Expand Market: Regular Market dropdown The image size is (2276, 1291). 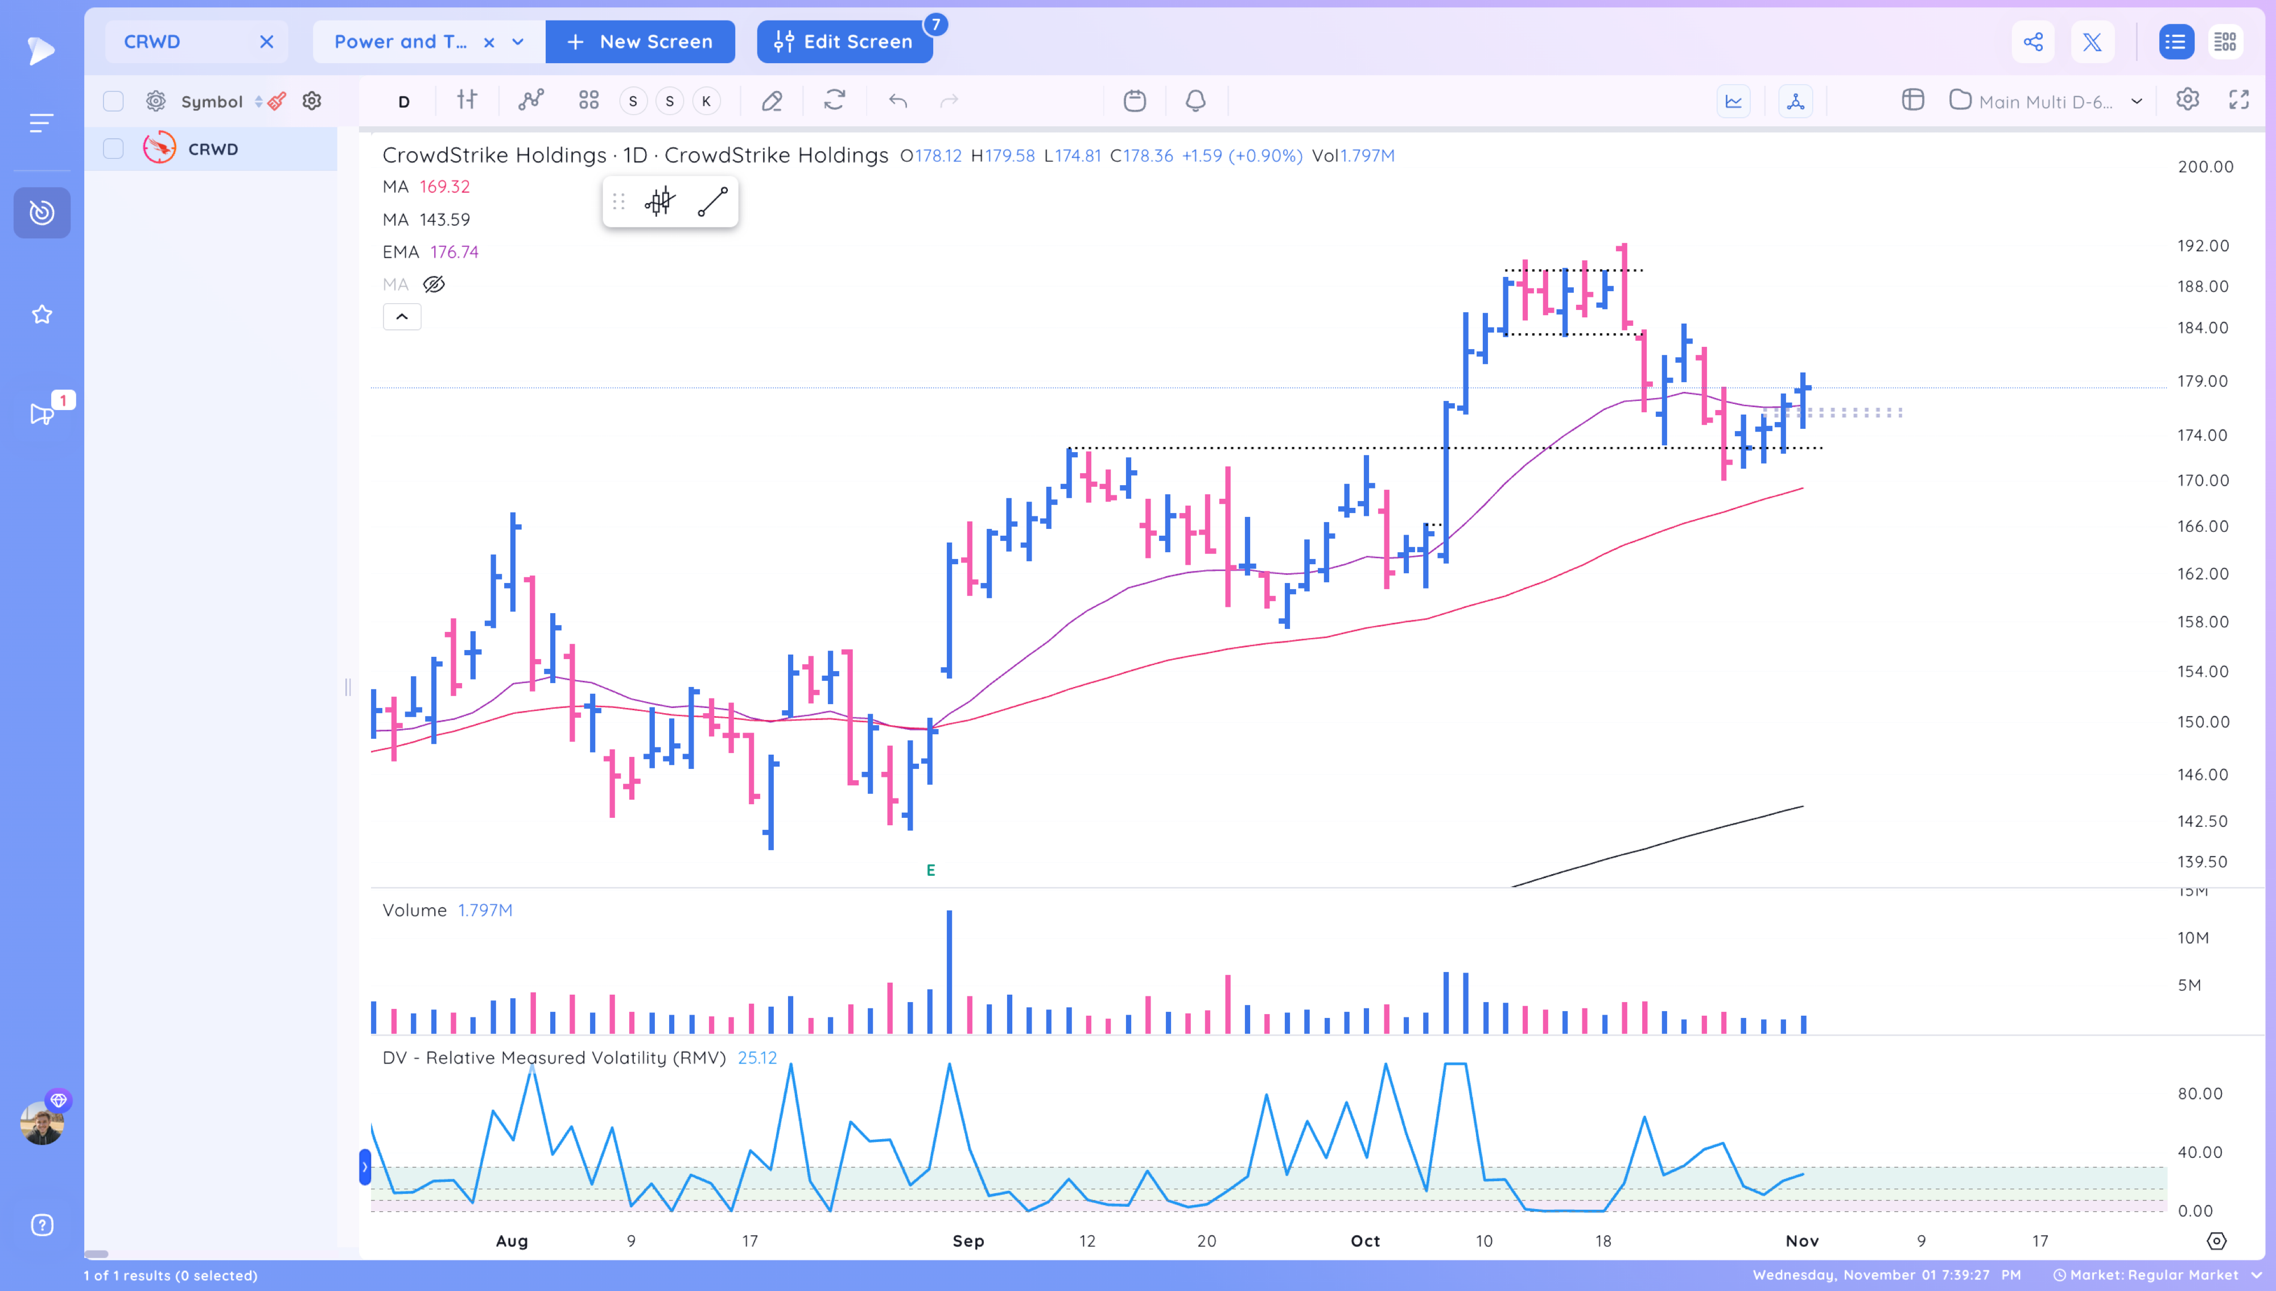[x=2257, y=1275]
